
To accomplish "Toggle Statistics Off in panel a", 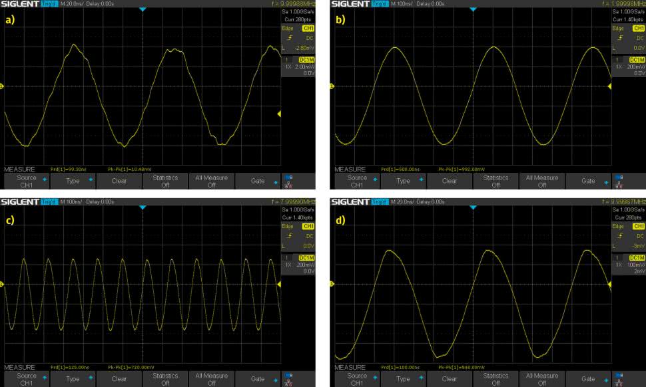I will [165, 180].
